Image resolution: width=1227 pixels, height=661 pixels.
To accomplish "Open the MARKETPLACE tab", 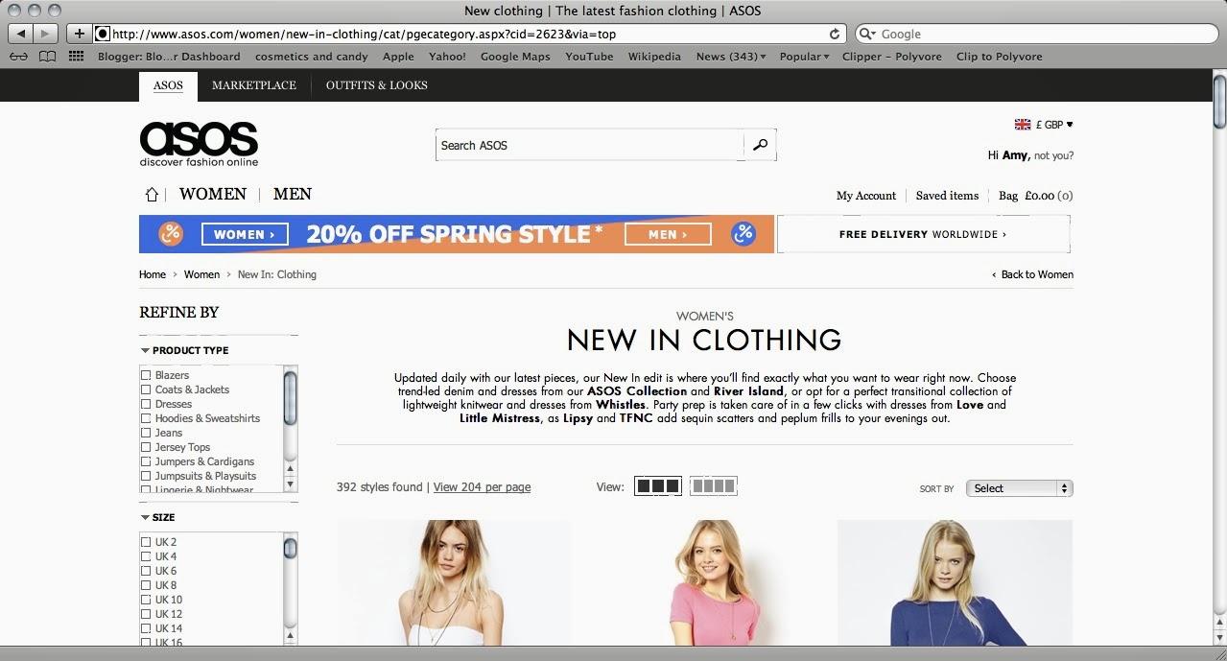I will coord(254,85).
